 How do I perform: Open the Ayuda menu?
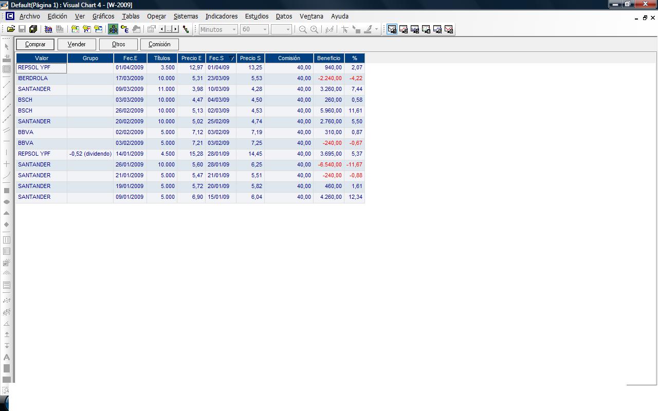tap(340, 16)
